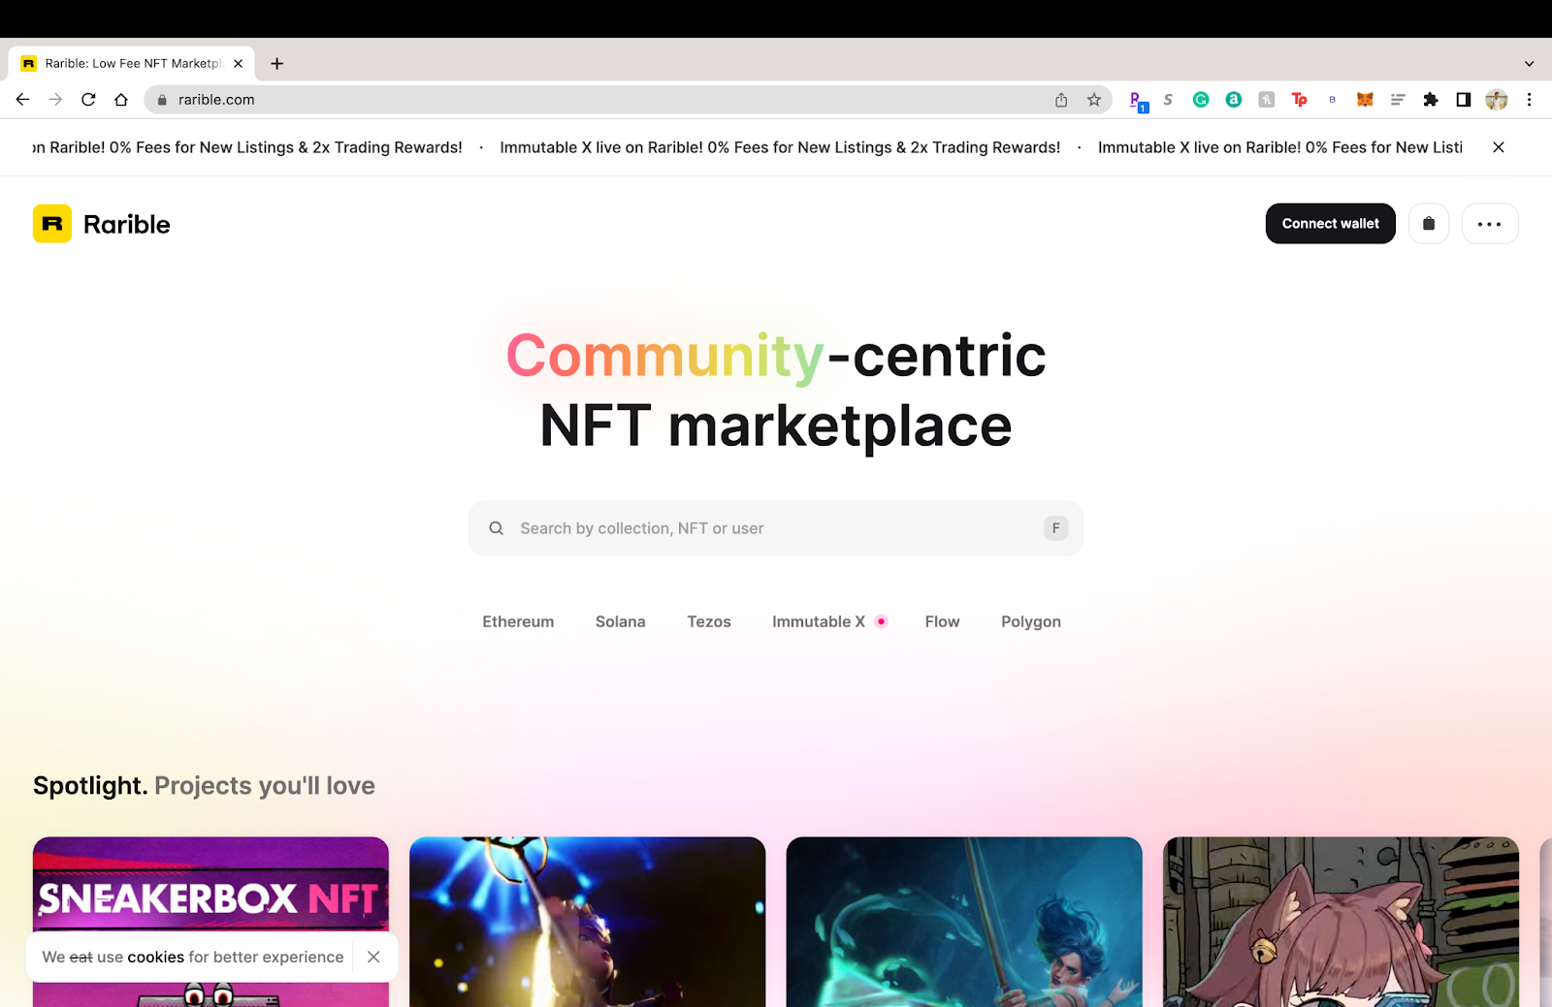Toggle the browser side panel
The image size is (1552, 1007).
(x=1464, y=100)
